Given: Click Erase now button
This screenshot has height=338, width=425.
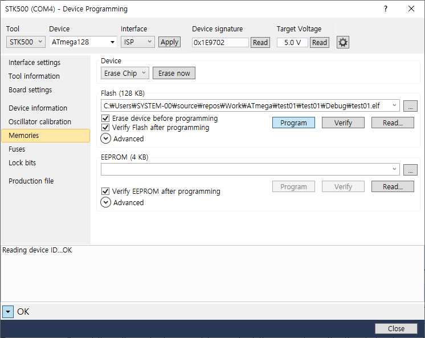Looking at the screenshot, I should pyautogui.click(x=174, y=73).
